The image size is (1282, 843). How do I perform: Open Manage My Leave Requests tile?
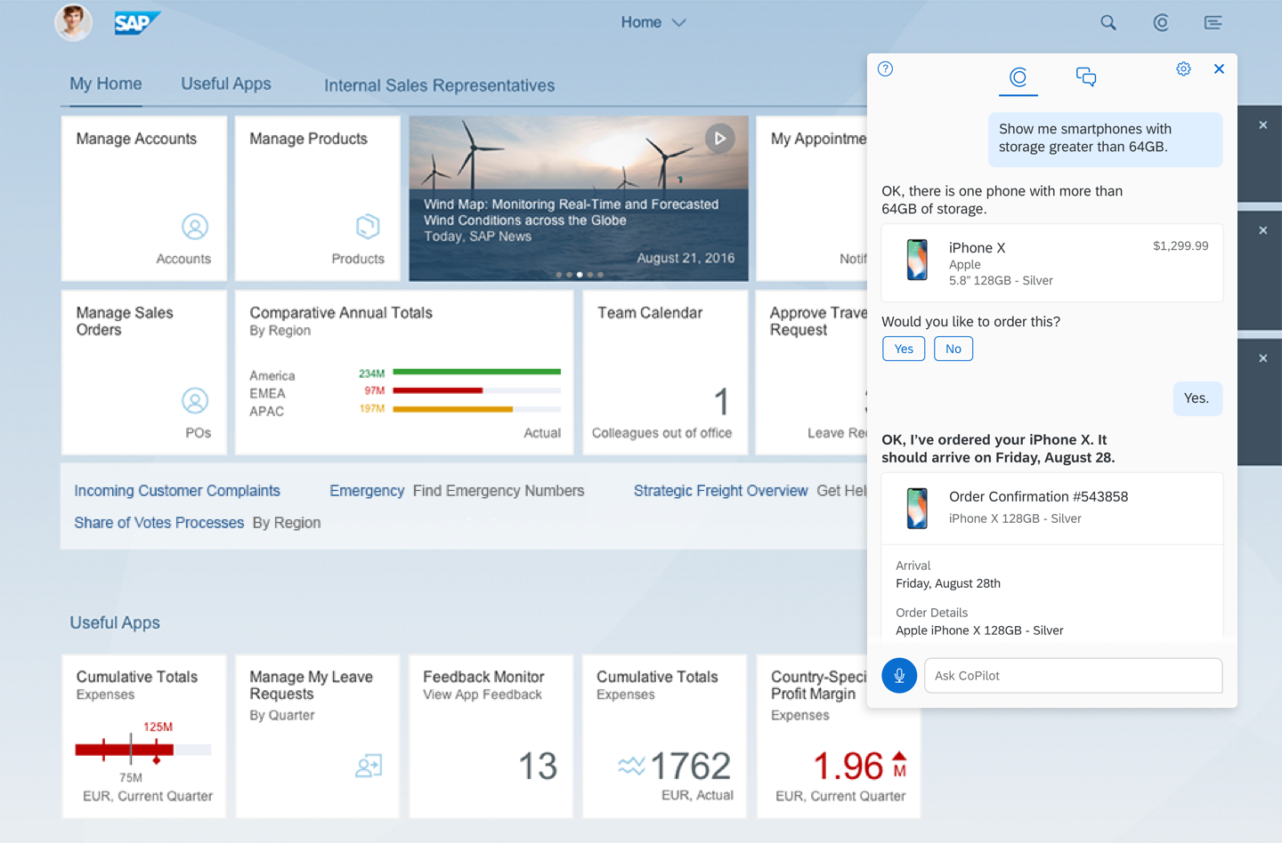[x=318, y=736]
